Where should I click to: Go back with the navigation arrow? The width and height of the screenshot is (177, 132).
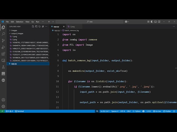49,22
